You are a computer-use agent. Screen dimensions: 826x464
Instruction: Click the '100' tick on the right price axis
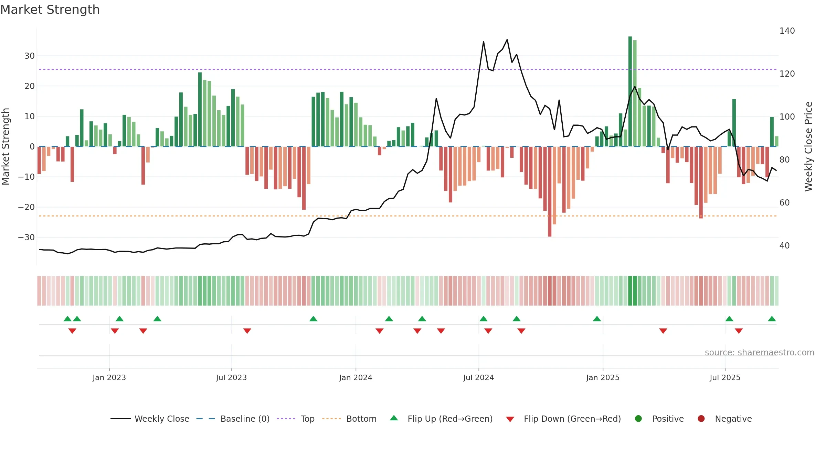787,117
